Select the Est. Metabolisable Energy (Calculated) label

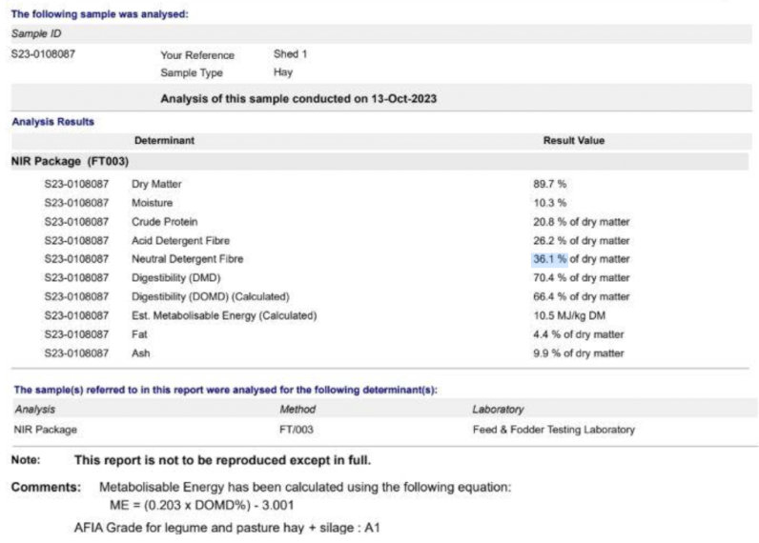(223, 315)
